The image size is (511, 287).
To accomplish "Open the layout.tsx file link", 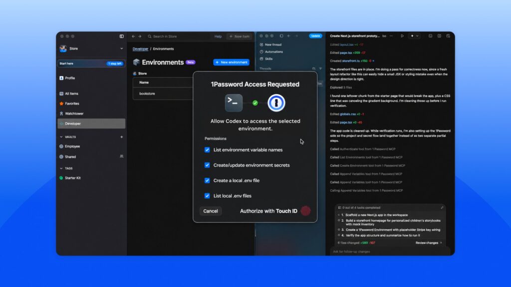I will click(346, 44).
